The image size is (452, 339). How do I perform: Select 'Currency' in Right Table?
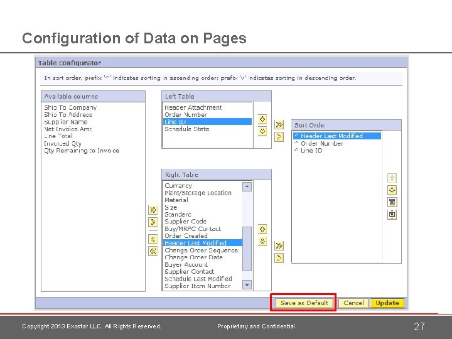[178, 186]
